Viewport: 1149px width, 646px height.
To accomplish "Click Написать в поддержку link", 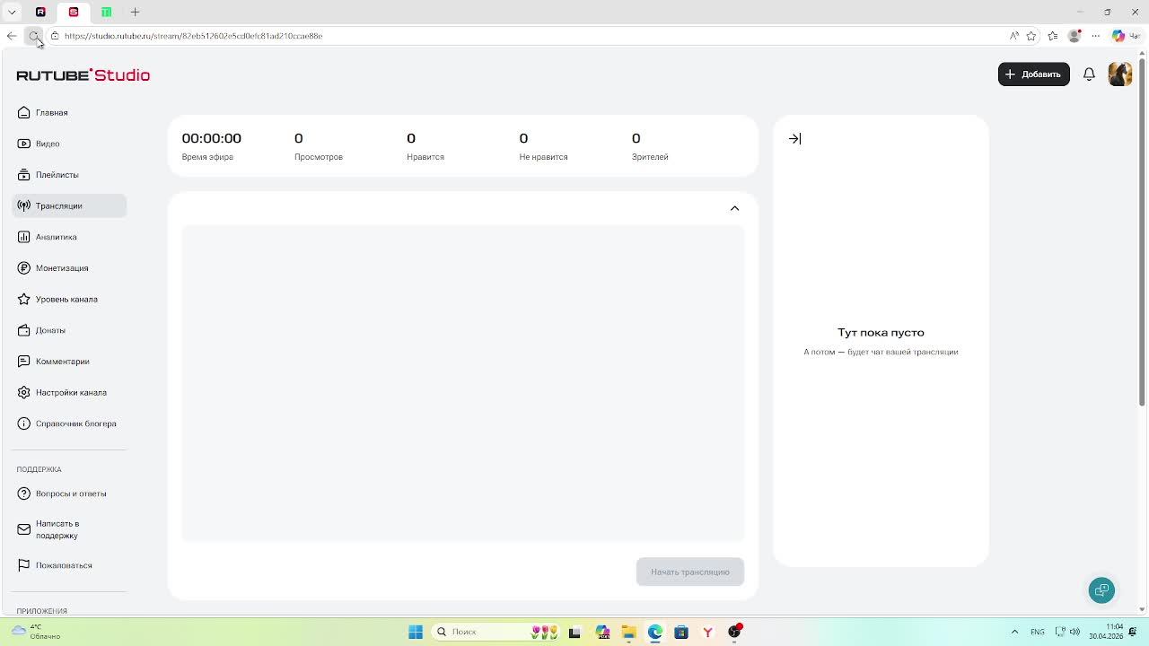I will click(x=69, y=529).
